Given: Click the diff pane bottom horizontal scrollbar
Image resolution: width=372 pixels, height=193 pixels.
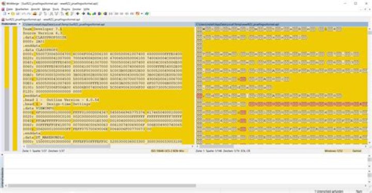Looking at the screenshot, I should tap(102, 186).
